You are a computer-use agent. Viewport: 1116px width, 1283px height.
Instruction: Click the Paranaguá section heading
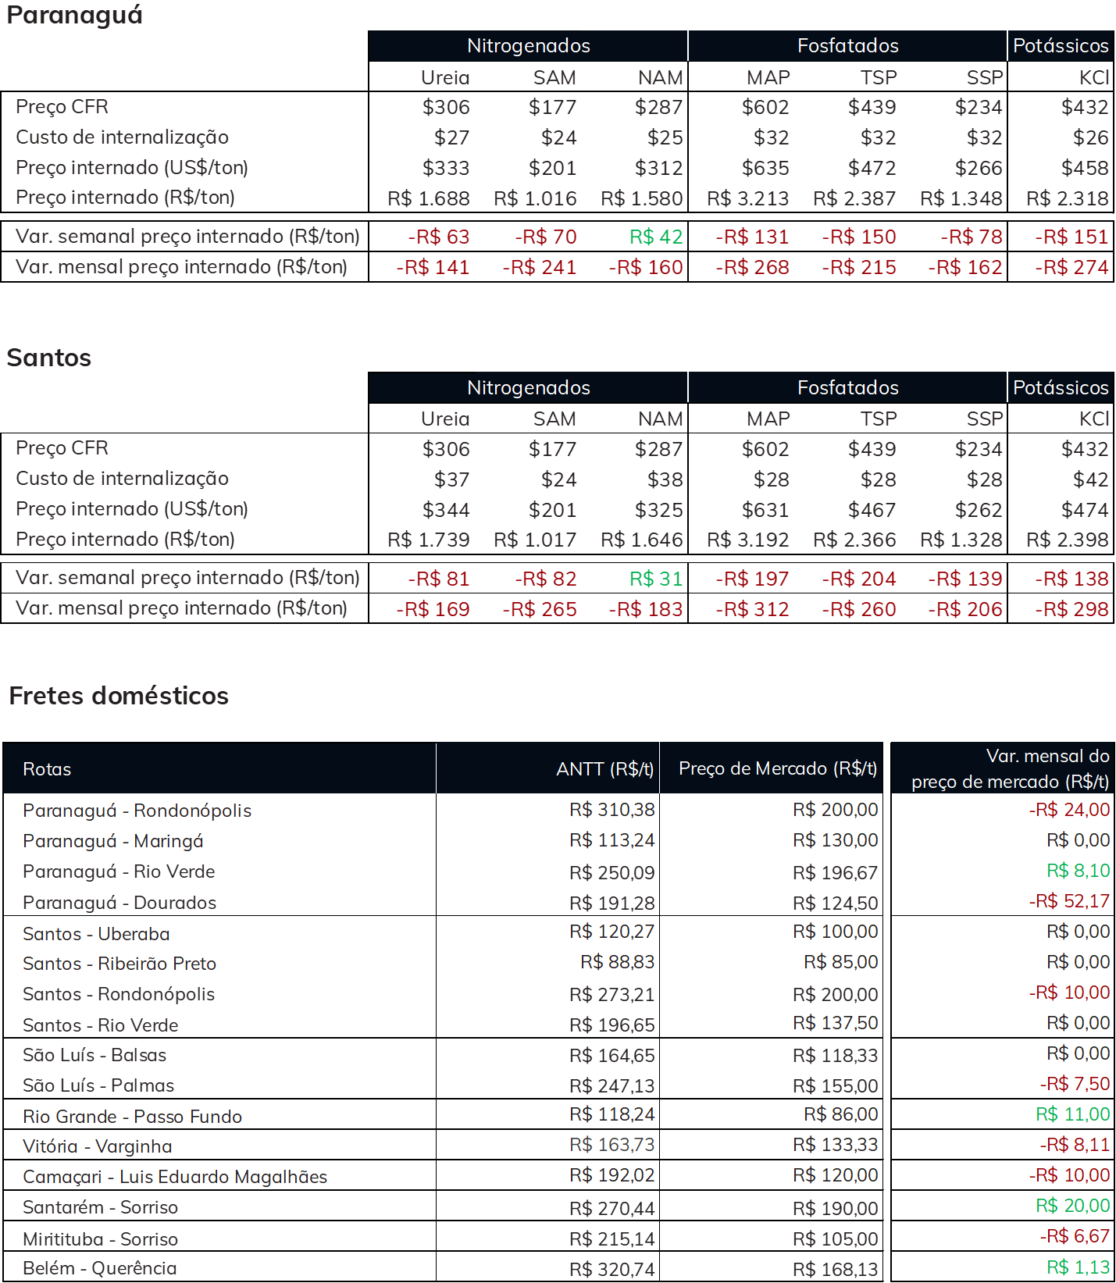pos(75,15)
